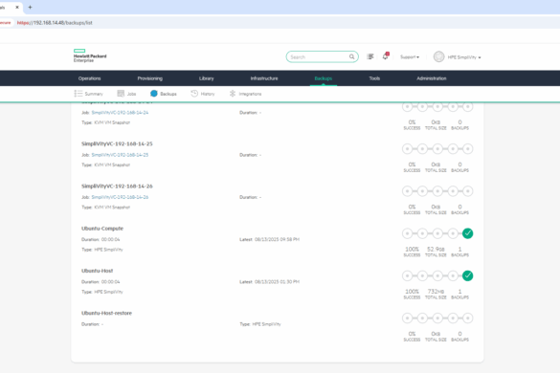
Task: Open the notifications bell icon
Action: pyautogui.click(x=386, y=56)
